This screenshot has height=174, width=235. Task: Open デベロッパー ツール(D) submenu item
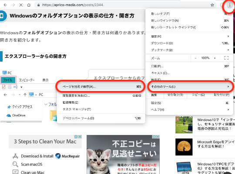(x=101, y=118)
